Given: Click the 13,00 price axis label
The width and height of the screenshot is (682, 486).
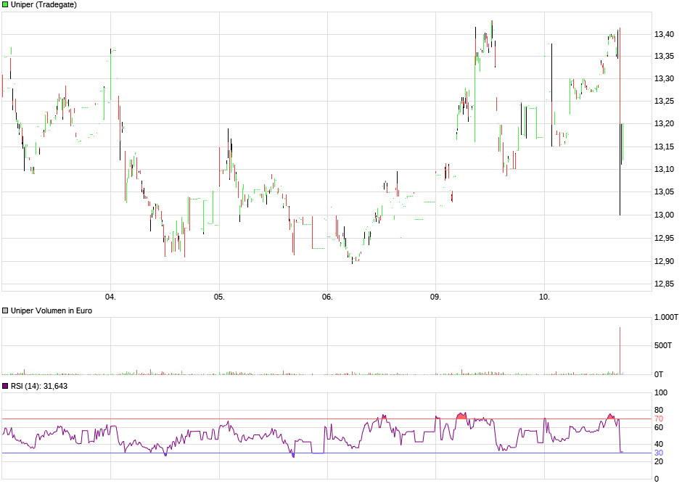Looking at the screenshot, I should tap(664, 215).
